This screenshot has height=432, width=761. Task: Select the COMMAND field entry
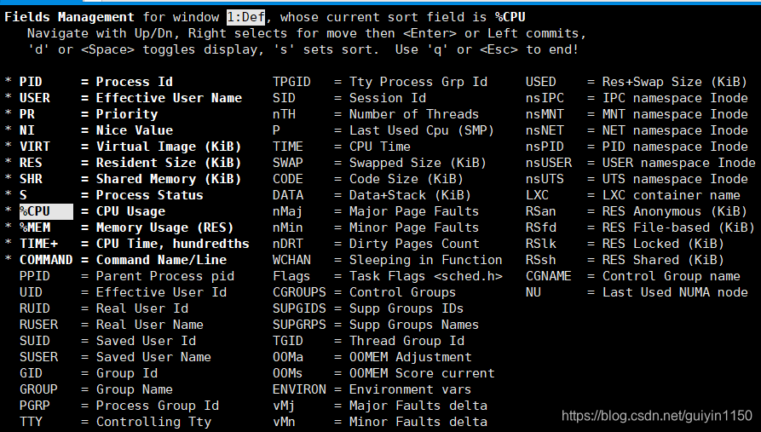46,260
